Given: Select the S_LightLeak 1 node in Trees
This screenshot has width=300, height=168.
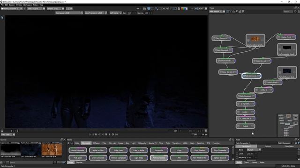Looking at the screenshot, I should point(246,119).
